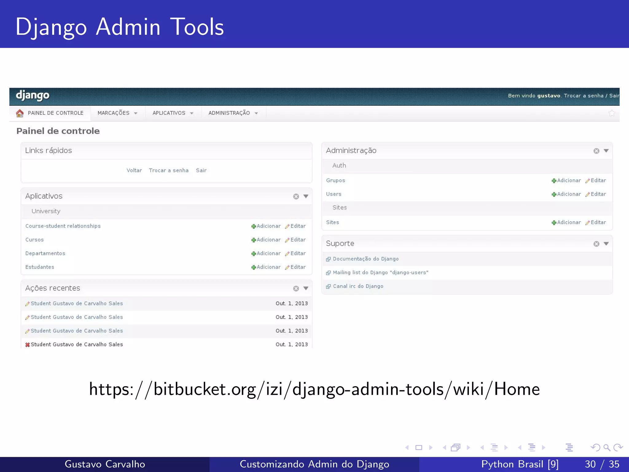Open Course-student relationships link
This screenshot has height=472, width=629.
click(63, 226)
